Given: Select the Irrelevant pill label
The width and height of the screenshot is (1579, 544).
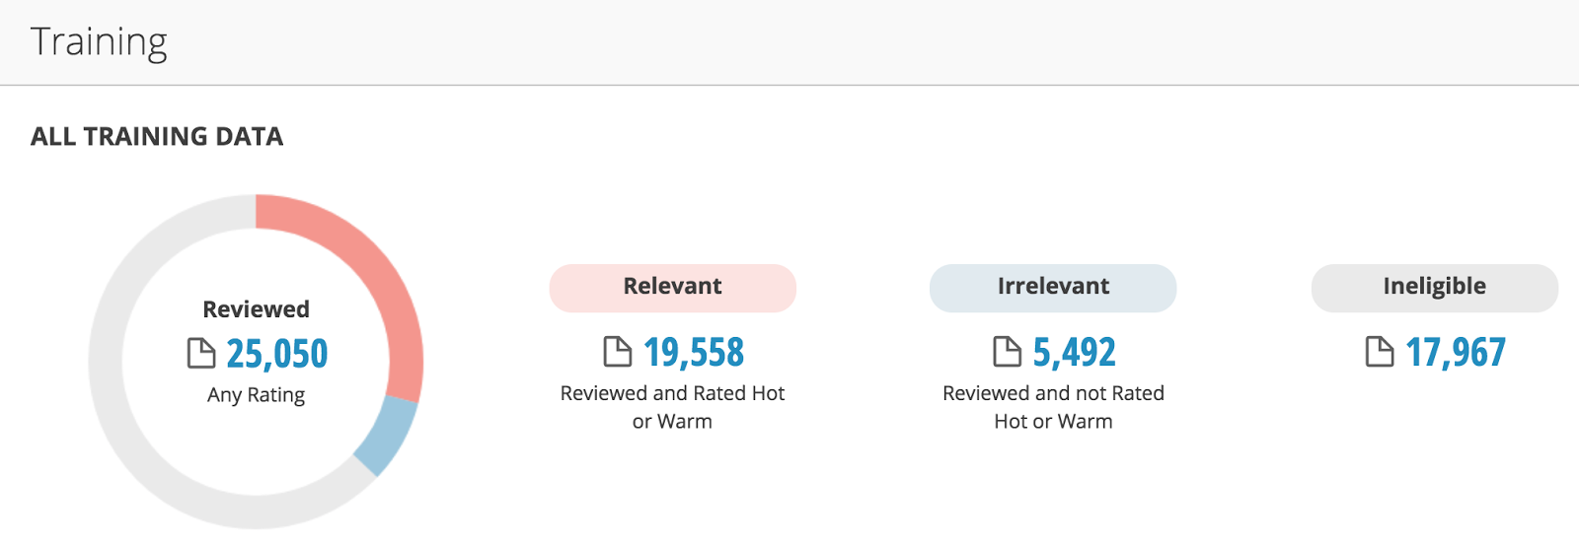Looking at the screenshot, I should (x=1053, y=288).
